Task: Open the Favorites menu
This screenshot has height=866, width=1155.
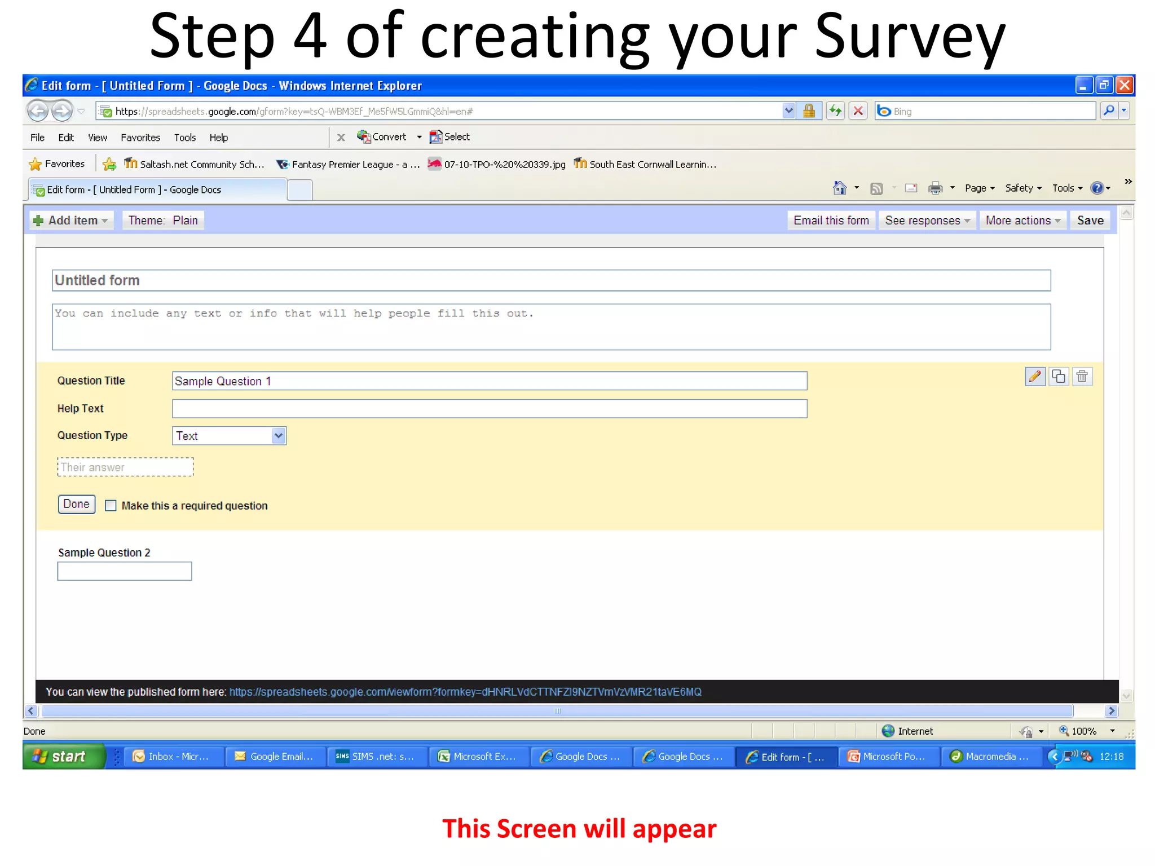Action: 140,138
